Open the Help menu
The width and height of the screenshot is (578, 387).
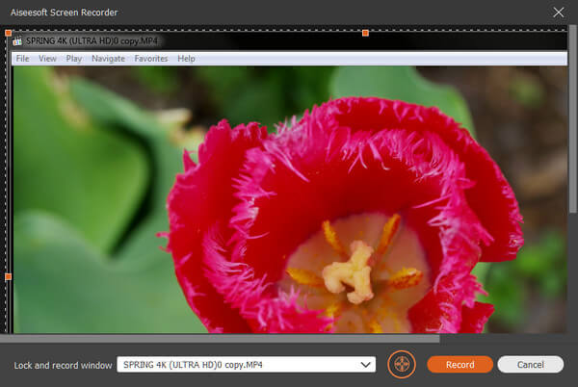point(186,59)
